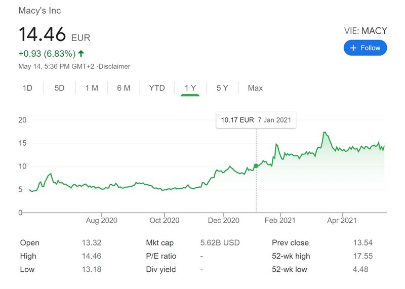Click the 10.17 EUR tooltip box
The image size is (405, 289).
(256, 120)
